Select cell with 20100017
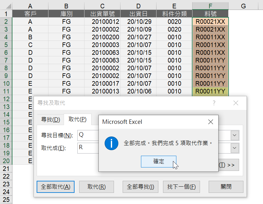263x204 pixels. (x=102, y=84)
